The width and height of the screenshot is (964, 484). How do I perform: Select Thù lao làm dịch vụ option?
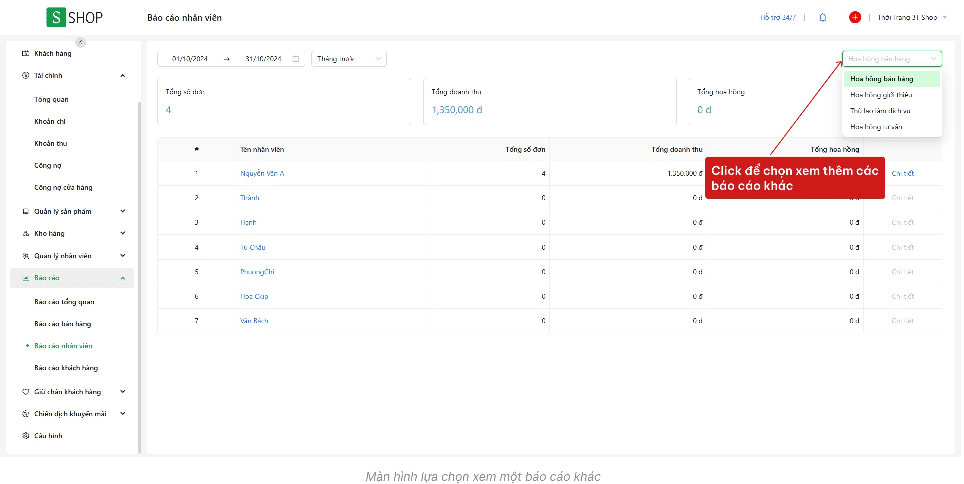coord(892,111)
